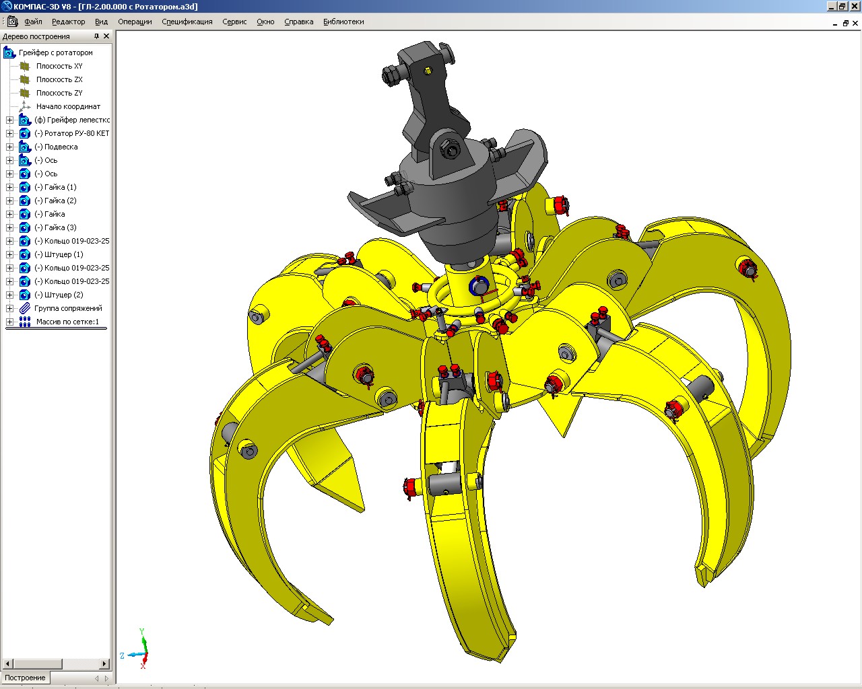Click the document icon left of Файл
The width and height of the screenshot is (862, 689).
click(x=13, y=22)
